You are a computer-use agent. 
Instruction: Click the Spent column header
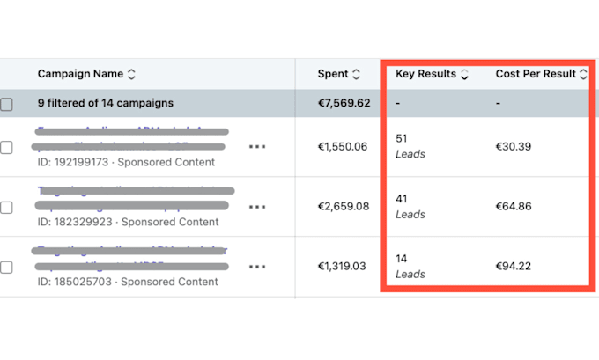(333, 74)
